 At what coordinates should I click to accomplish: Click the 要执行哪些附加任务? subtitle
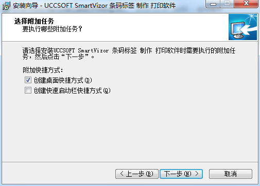tap(53, 29)
